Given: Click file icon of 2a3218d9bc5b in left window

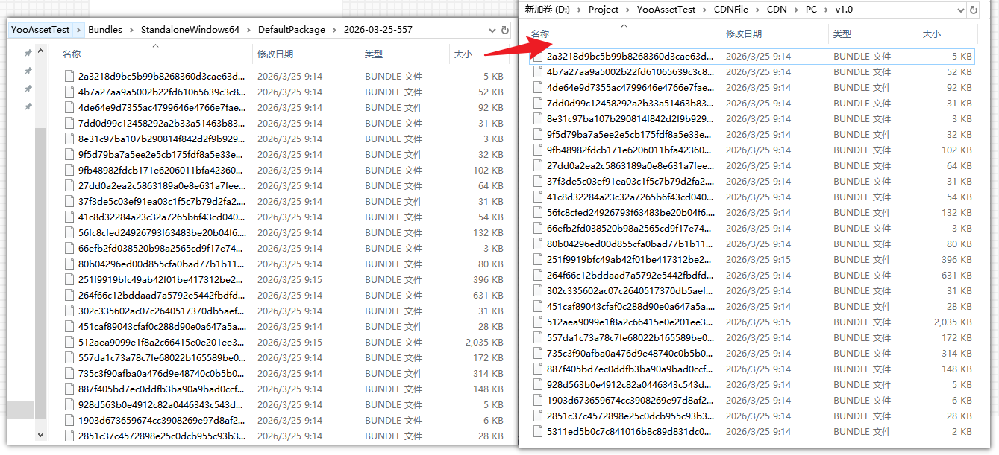Looking at the screenshot, I should click(69, 76).
